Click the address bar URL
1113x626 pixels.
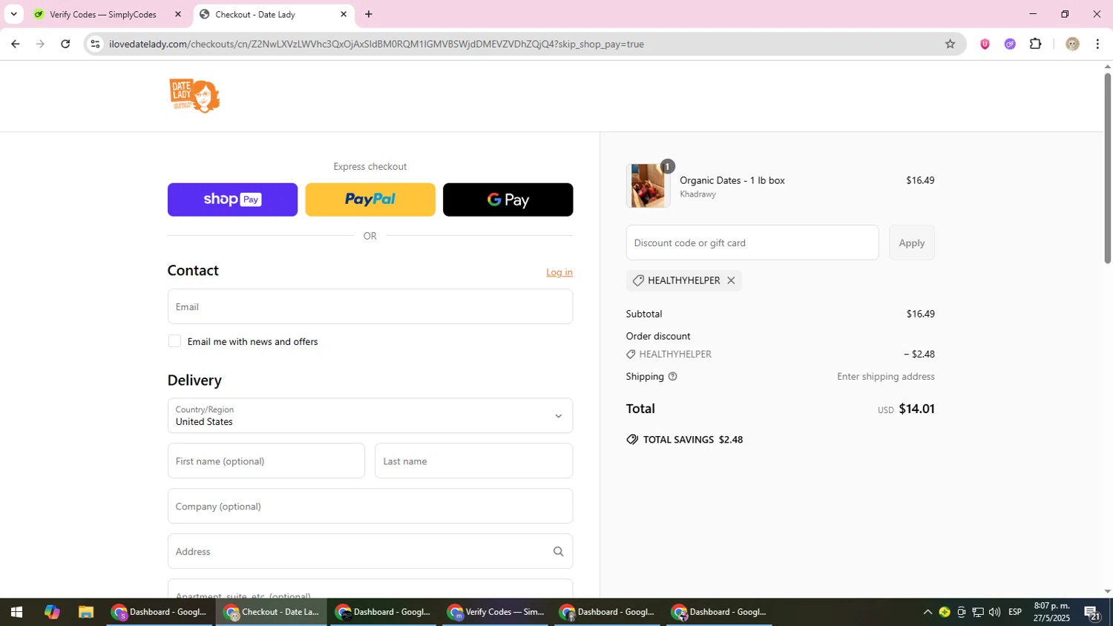[376, 44]
